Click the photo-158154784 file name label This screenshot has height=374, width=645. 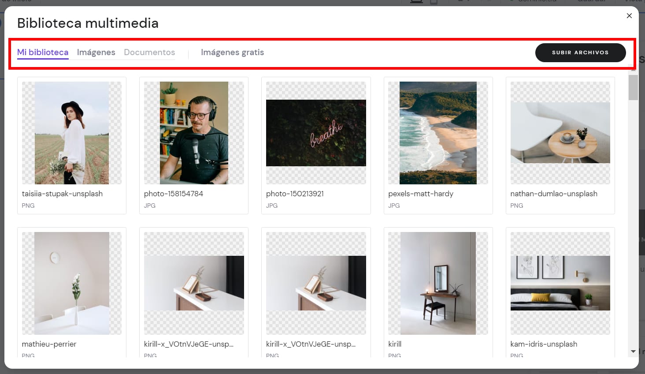174,194
